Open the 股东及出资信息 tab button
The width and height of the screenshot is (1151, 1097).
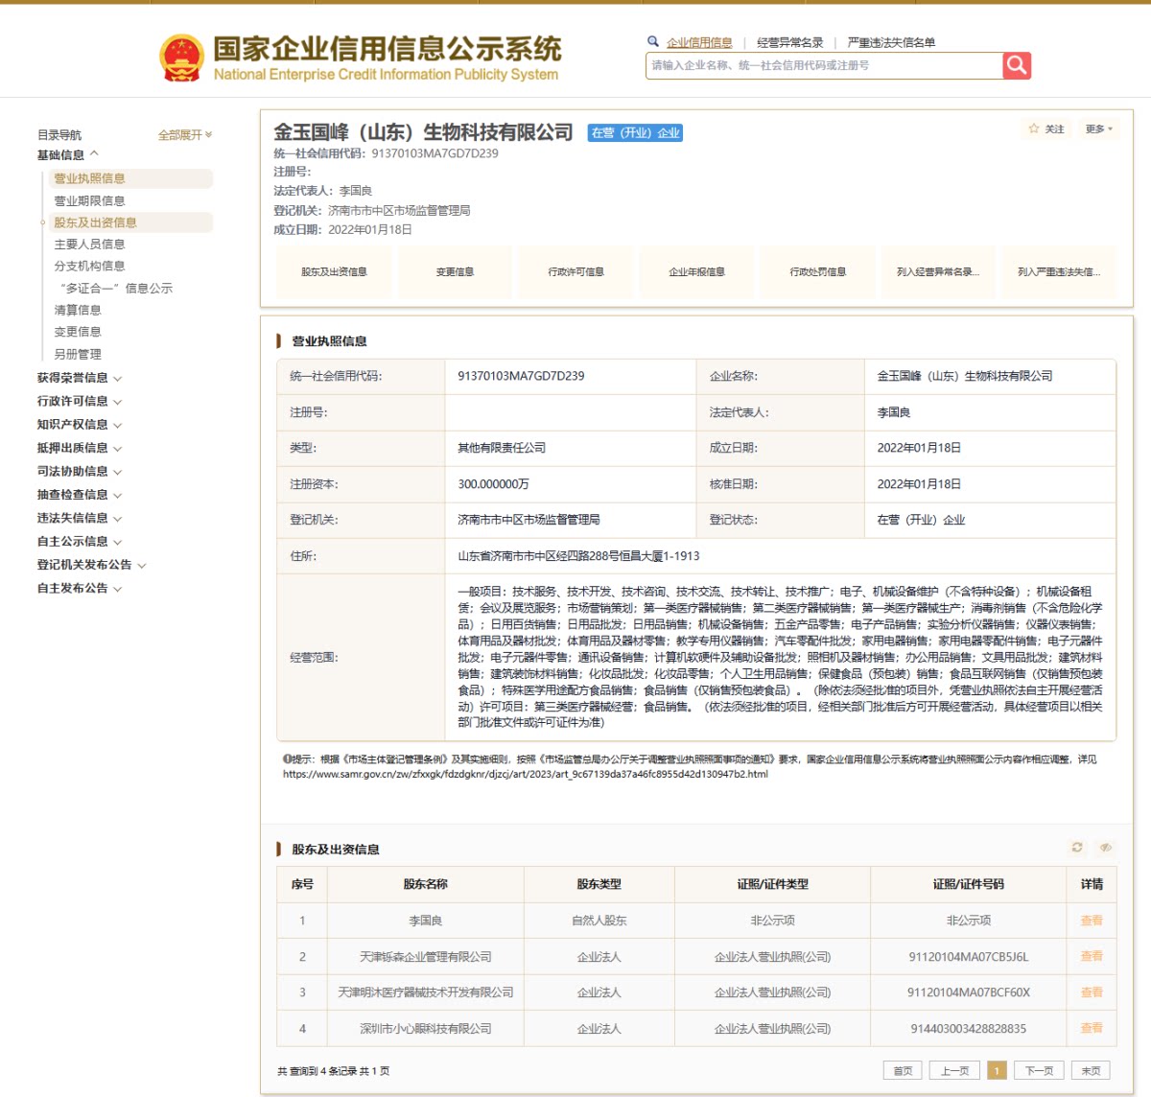click(334, 272)
